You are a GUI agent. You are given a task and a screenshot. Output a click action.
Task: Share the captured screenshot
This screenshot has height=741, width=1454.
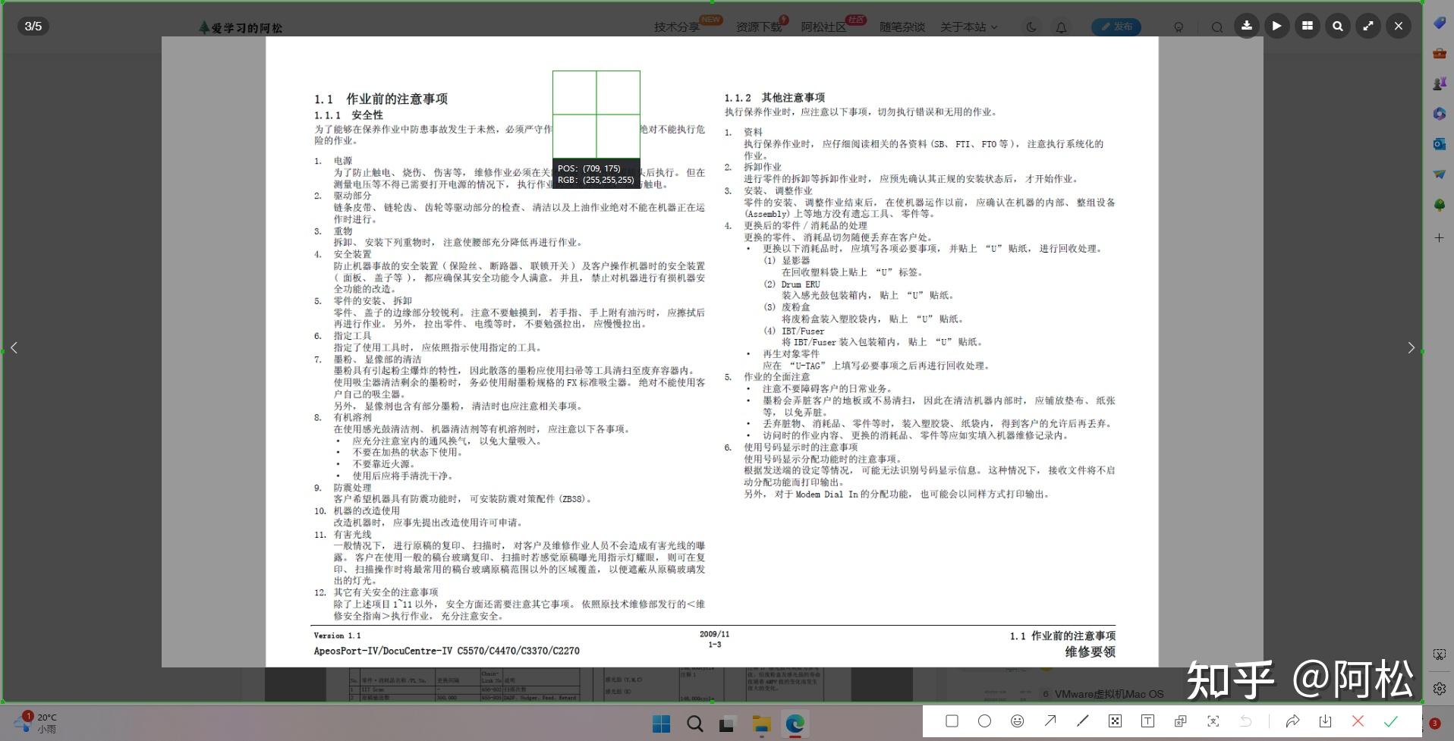pyautogui.click(x=1292, y=721)
